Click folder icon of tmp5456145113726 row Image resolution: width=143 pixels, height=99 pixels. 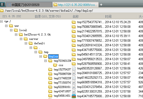[74, 55]
